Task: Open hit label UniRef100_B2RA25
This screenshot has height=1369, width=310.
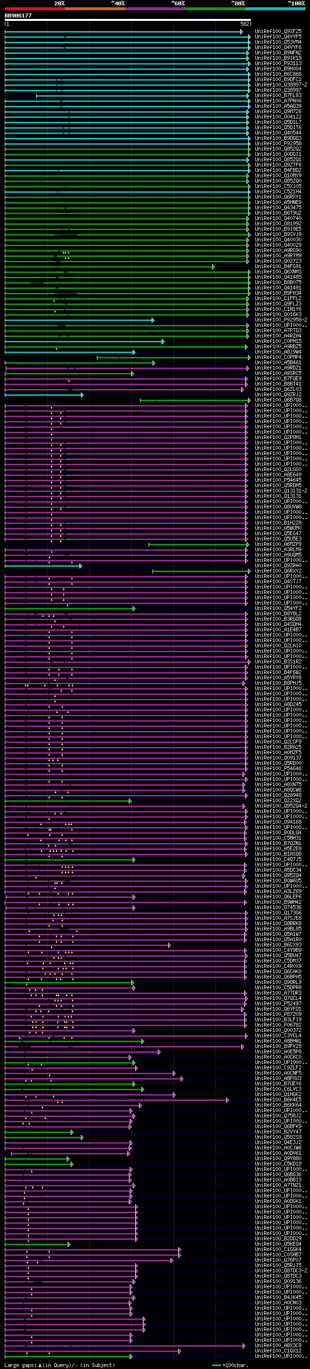Action: 278,747
